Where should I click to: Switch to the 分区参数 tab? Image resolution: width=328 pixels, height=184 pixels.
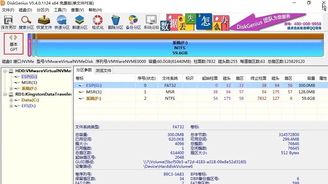[84, 70]
